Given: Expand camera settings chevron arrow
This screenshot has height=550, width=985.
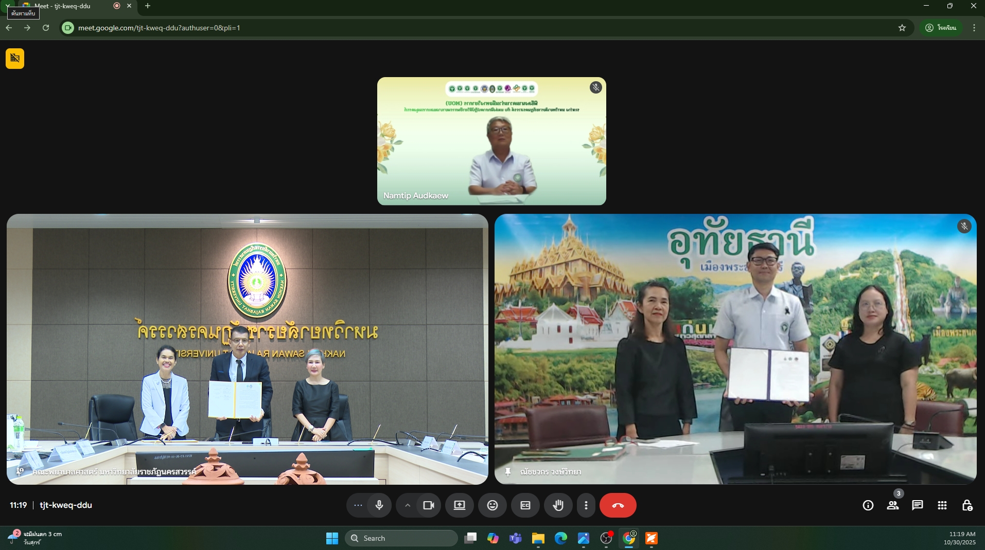Looking at the screenshot, I should 408,505.
